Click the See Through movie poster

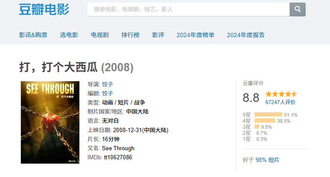[x=50, y=122]
